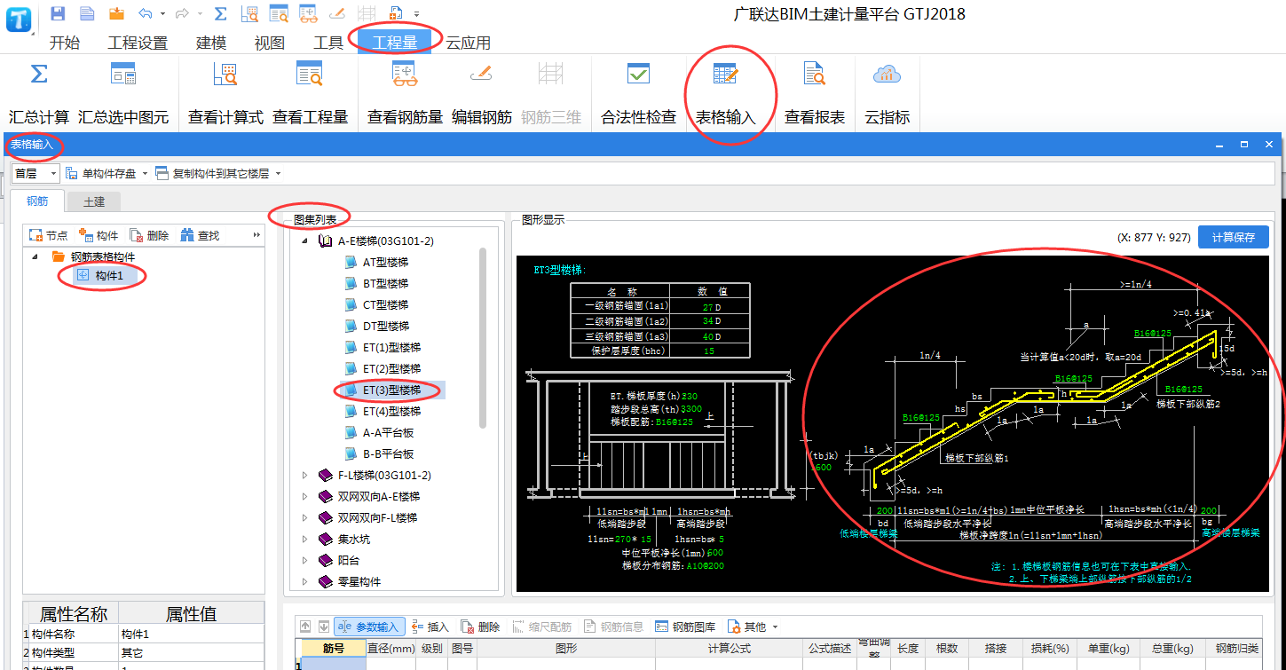This screenshot has width=1286, height=670.
Task: Click move-row-up arrow in rebar table toolbar
Action: (305, 627)
